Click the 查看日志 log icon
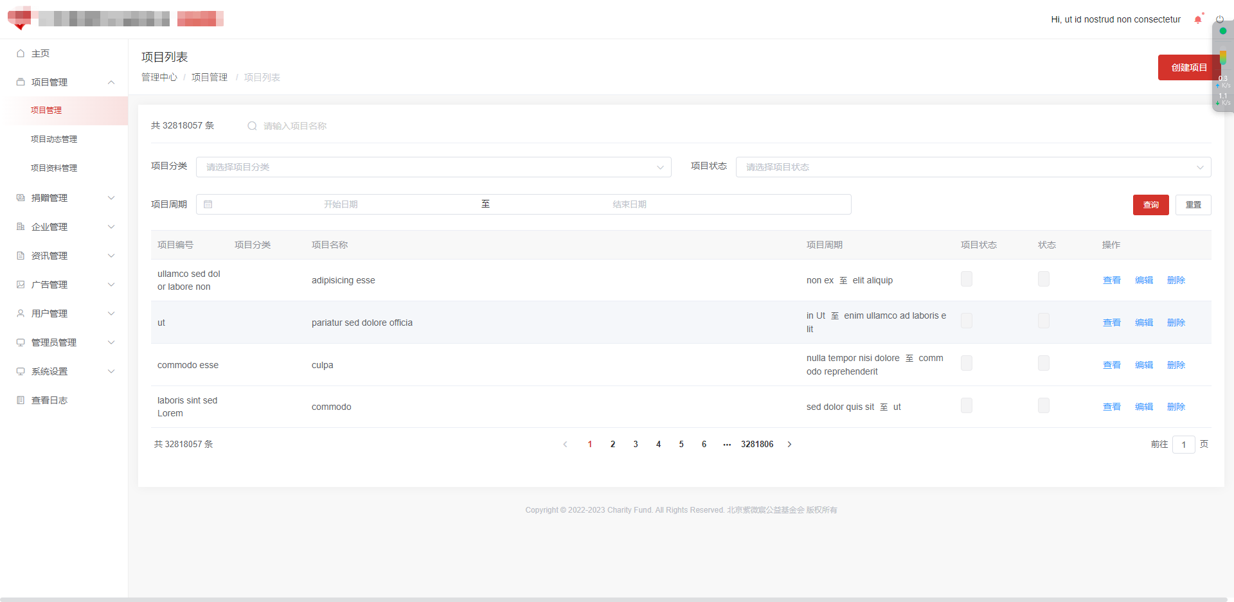 click(21, 400)
